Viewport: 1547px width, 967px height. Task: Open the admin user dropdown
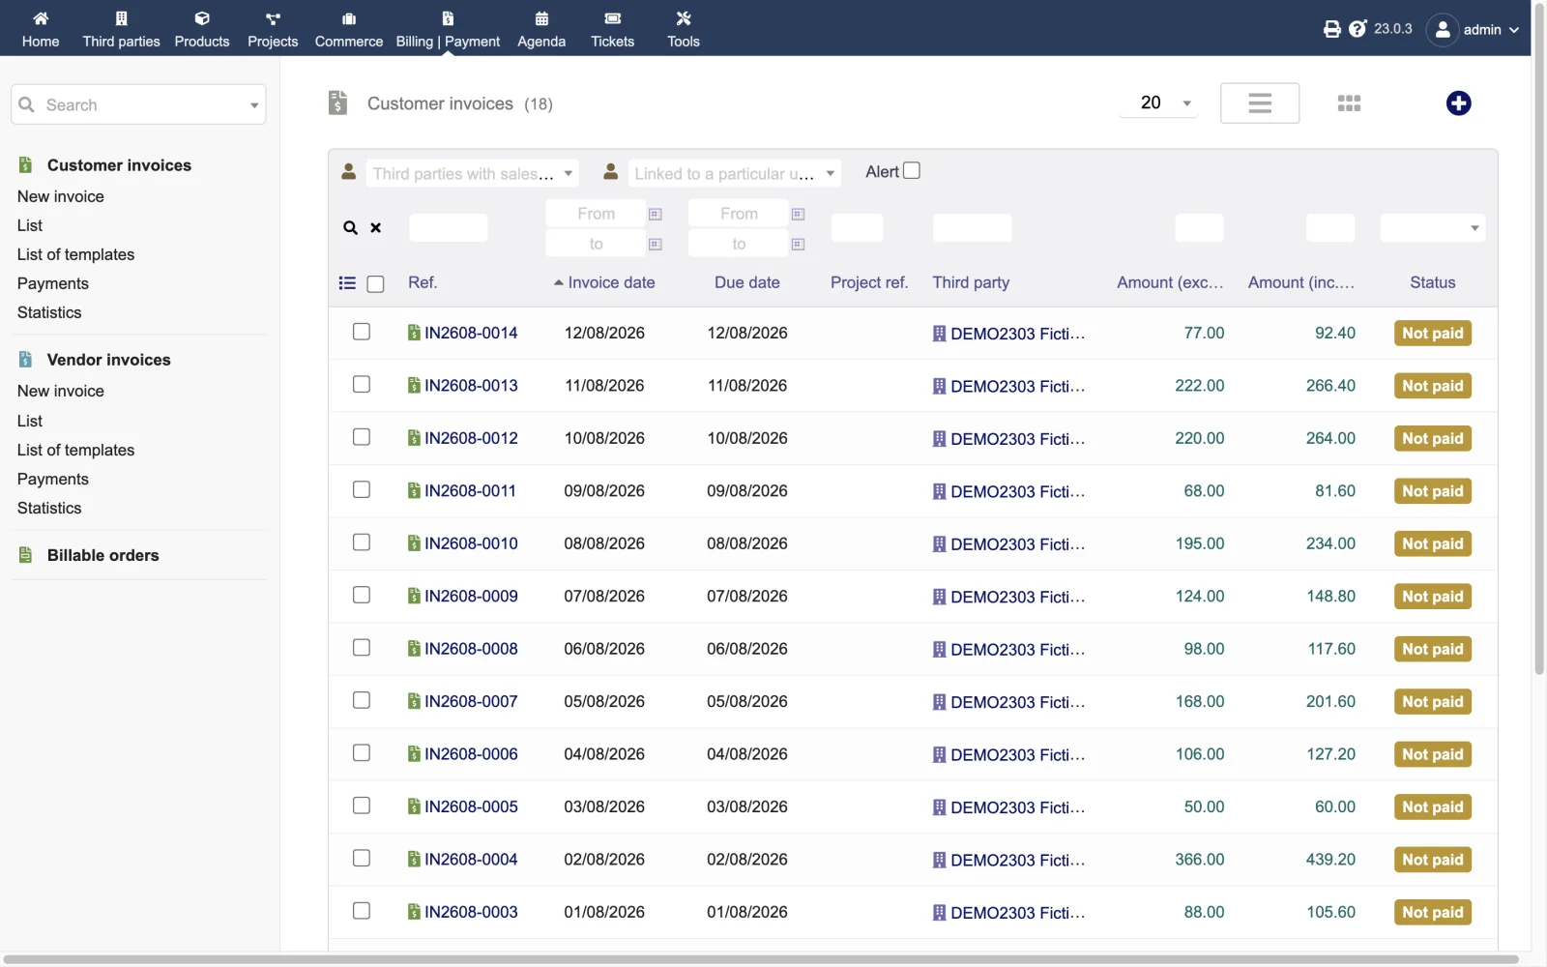click(x=1490, y=30)
